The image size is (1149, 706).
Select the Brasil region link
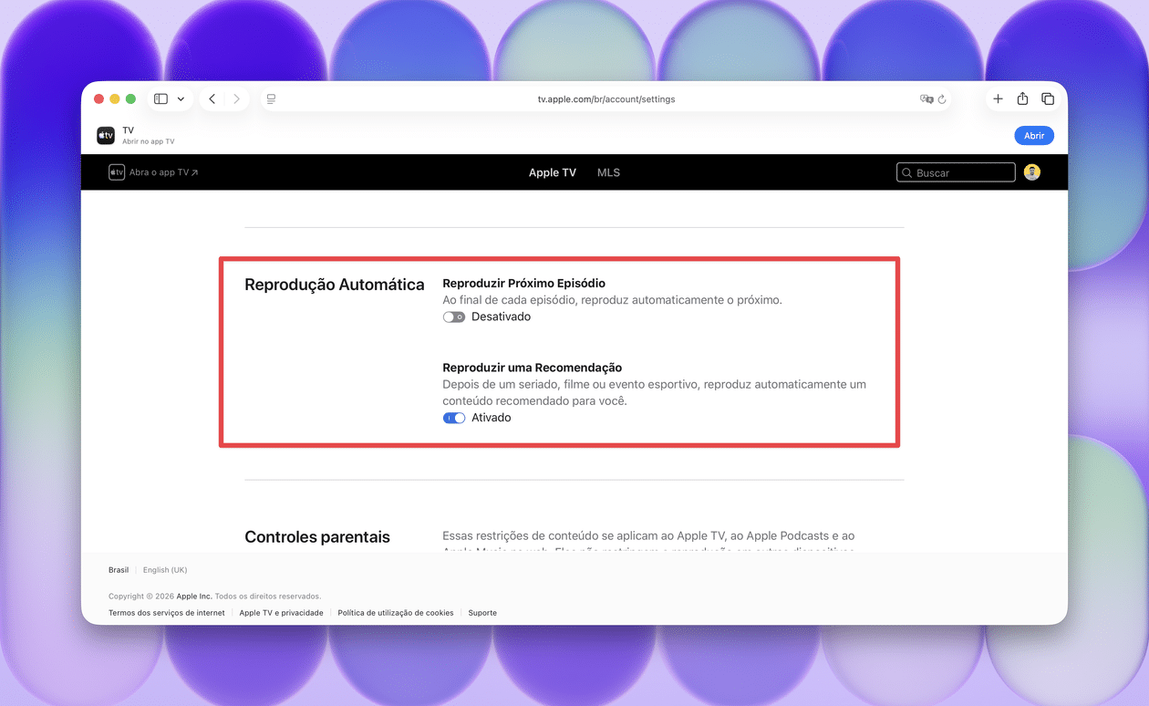tap(119, 570)
